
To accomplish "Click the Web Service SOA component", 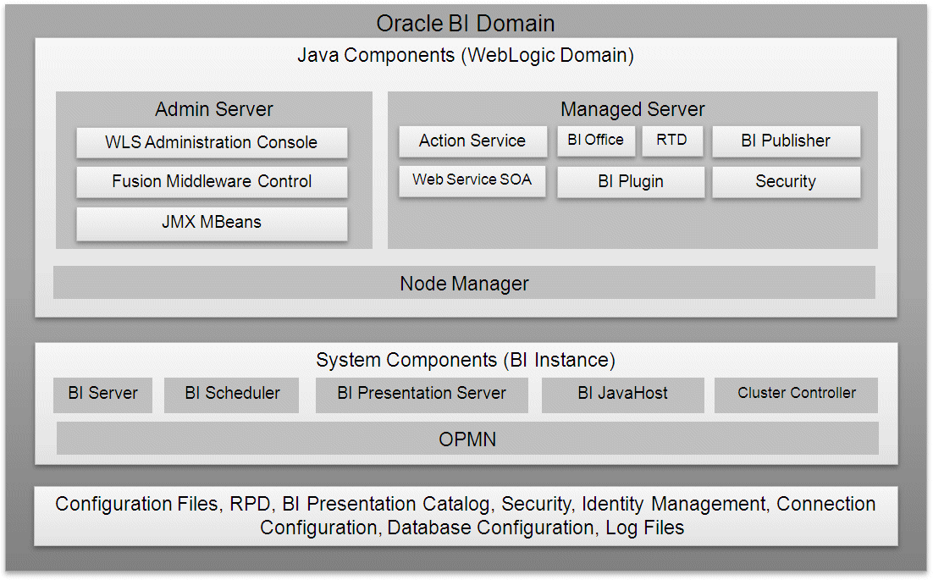I will click(472, 181).
